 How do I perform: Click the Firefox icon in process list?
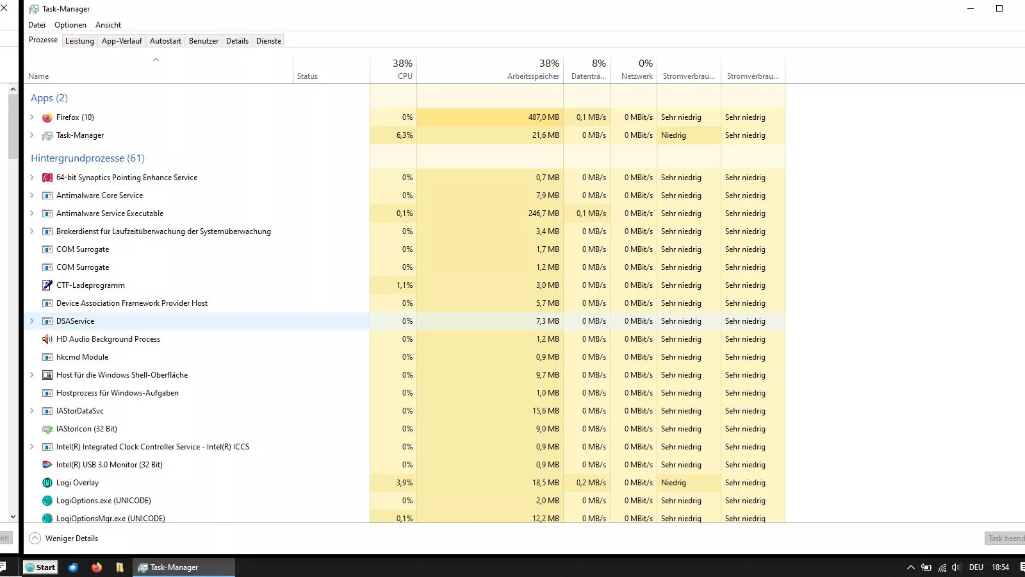(x=47, y=117)
